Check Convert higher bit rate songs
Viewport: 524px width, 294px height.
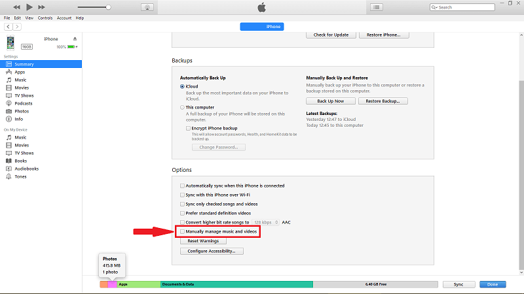point(182,222)
